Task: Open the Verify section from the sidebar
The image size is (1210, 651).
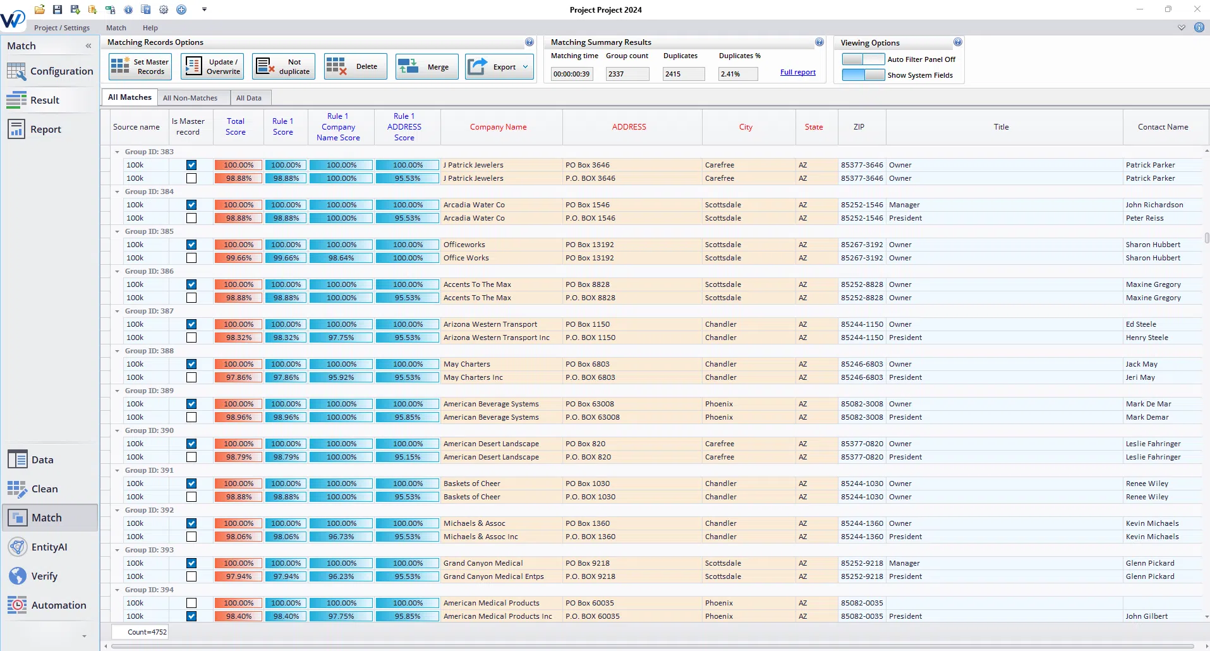Action: pos(44,576)
